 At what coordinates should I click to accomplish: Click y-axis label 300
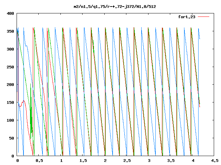[10, 49]
